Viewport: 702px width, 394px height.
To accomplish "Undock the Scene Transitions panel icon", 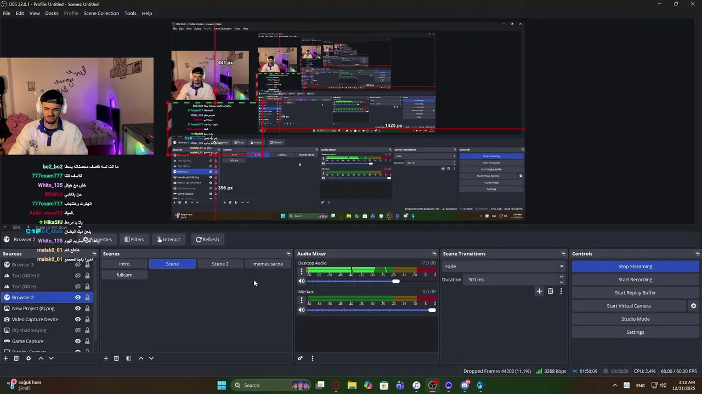I will pos(563,254).
